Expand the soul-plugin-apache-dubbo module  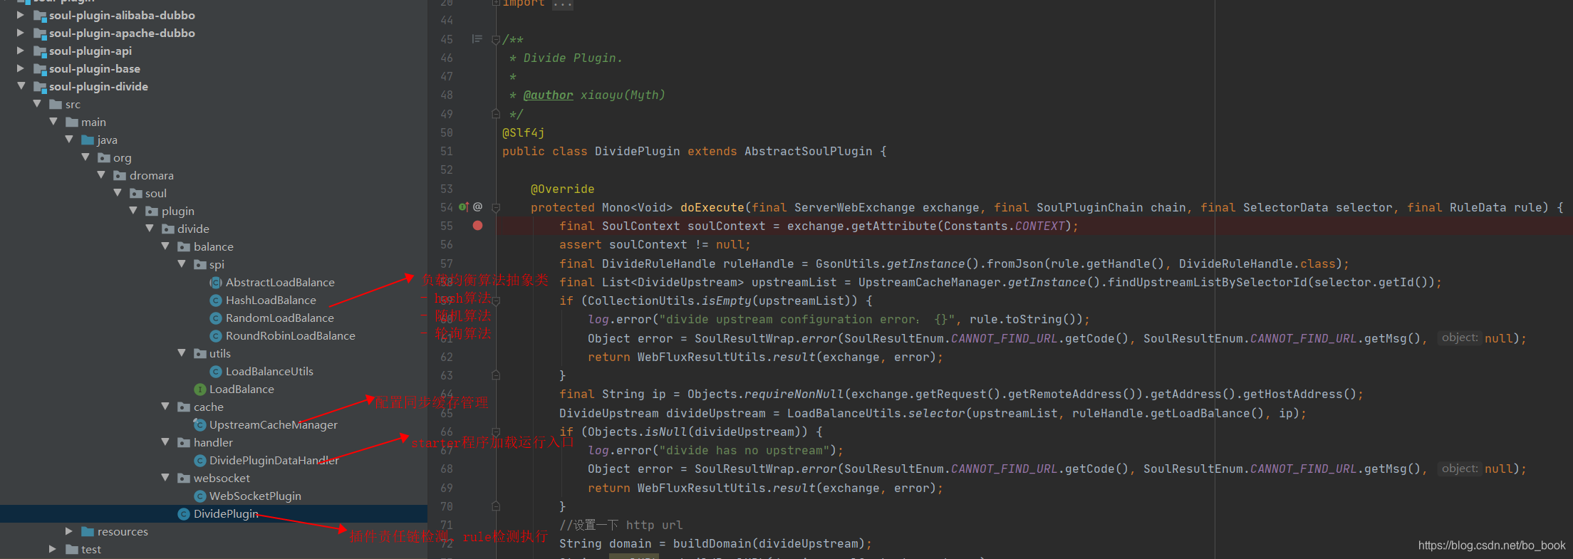21,33
